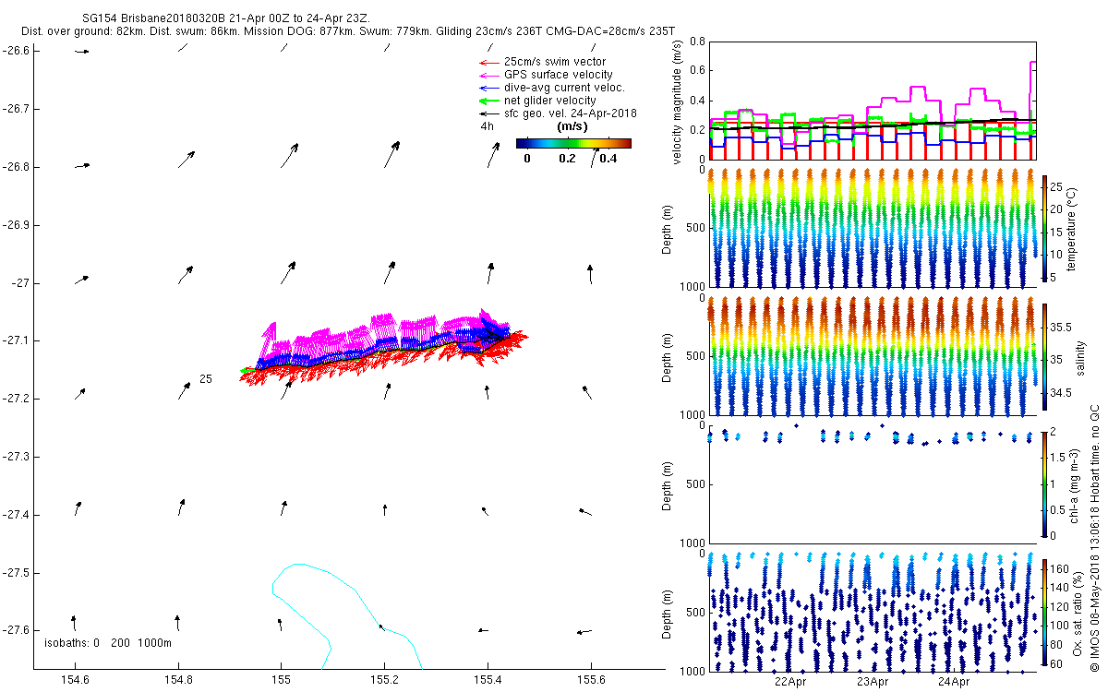Image resolution: width=1108 pixels, height=692 pixels.
Task: Click the 'salinity' colorbar label
Action: coord(1080,356)
